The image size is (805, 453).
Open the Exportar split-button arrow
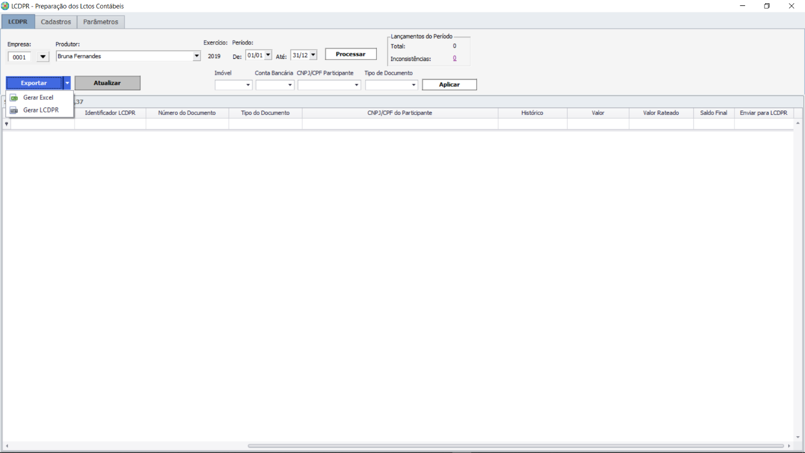(x=67, y=83)
